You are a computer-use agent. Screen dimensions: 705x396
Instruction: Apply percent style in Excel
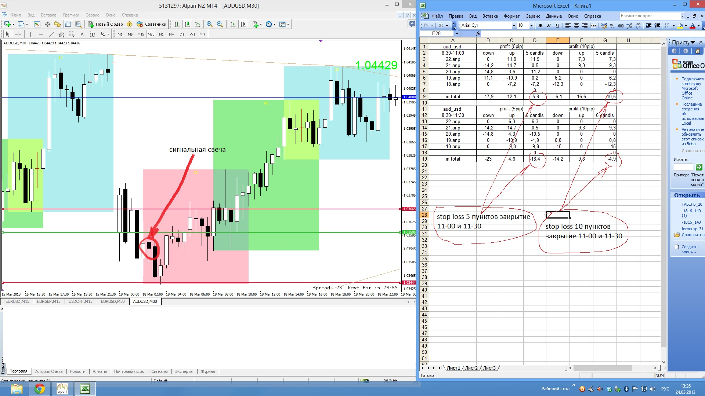coord(612,26)
